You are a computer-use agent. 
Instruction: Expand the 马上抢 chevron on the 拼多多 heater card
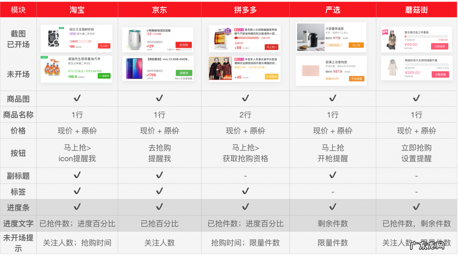tap(276, 47)
